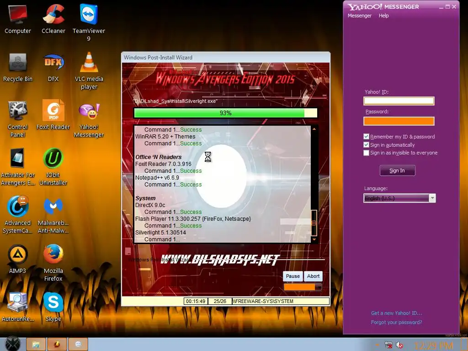Select the Yahoo Messenger taskbar button
468x351 pixels.
point(78,345)
